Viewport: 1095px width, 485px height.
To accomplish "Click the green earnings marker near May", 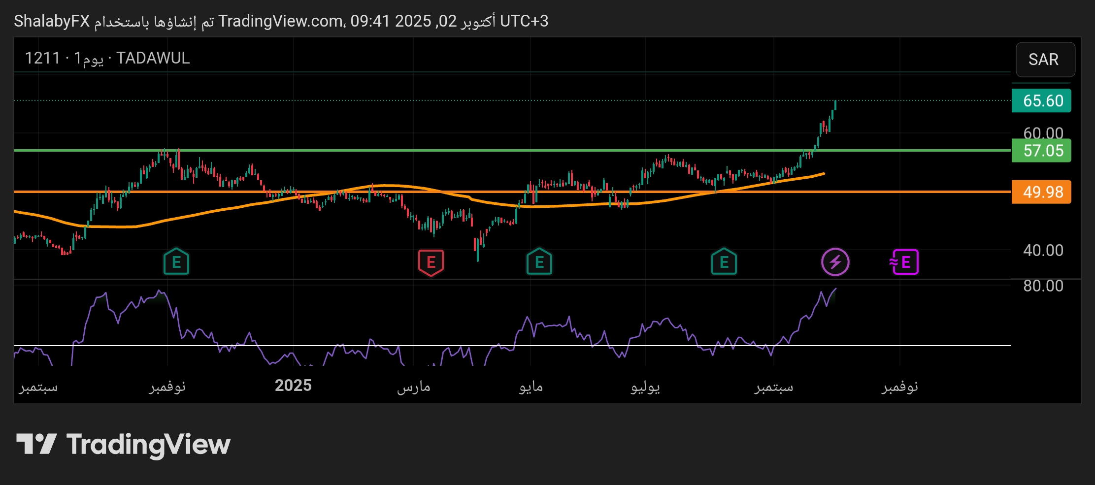I will (x=539, y=262).
